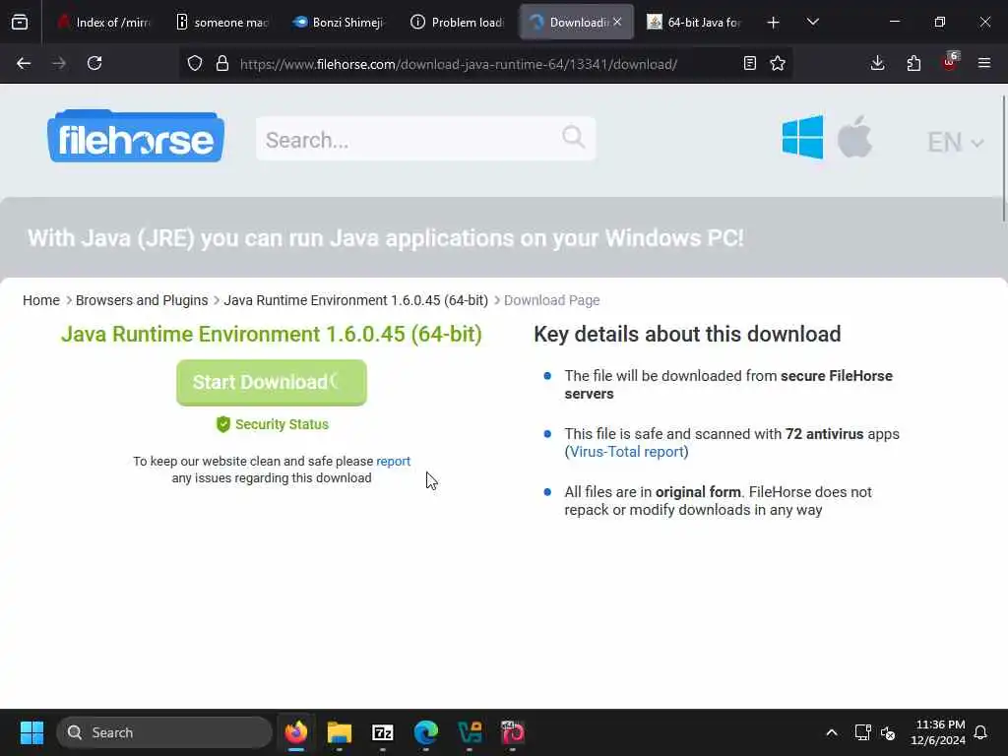Open network status tray icon
The height and width of the screenshot is (756, 1008).
click(x=862, y=732)
